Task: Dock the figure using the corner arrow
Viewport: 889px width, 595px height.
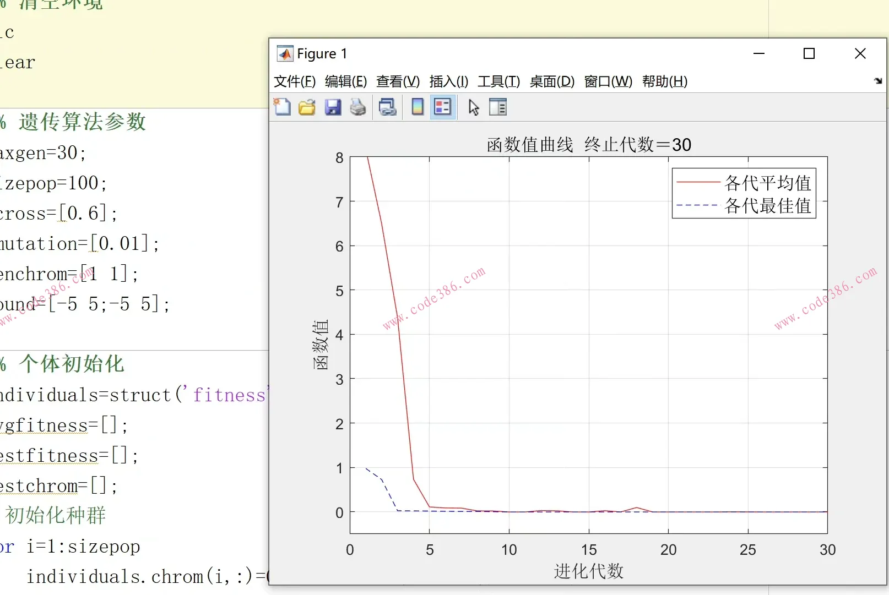Action: pyautogui.click(x=878, y=81)
